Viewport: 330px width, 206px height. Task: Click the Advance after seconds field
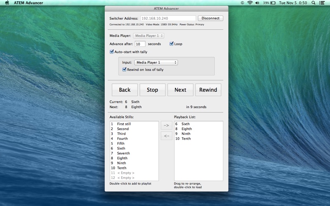(x=140, y=44)
